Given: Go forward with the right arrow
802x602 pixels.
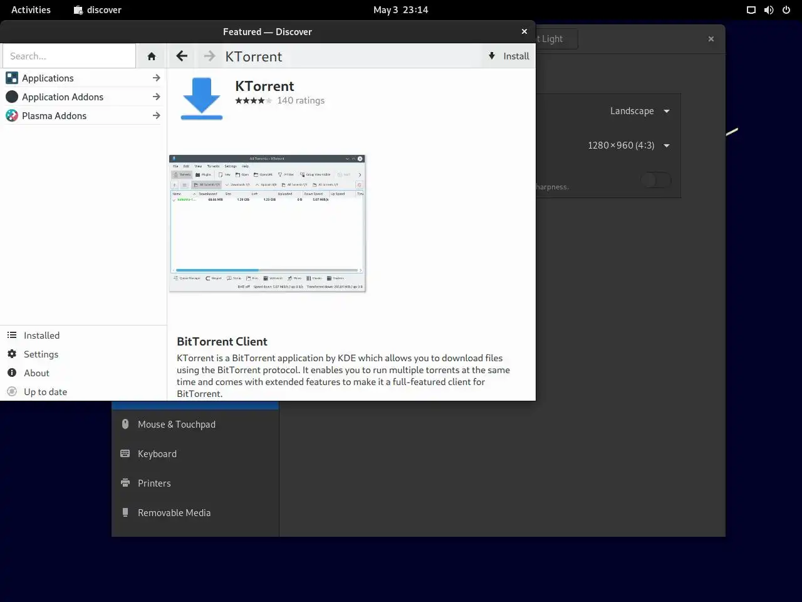Looking at the screenshot, I should (209, 56).
